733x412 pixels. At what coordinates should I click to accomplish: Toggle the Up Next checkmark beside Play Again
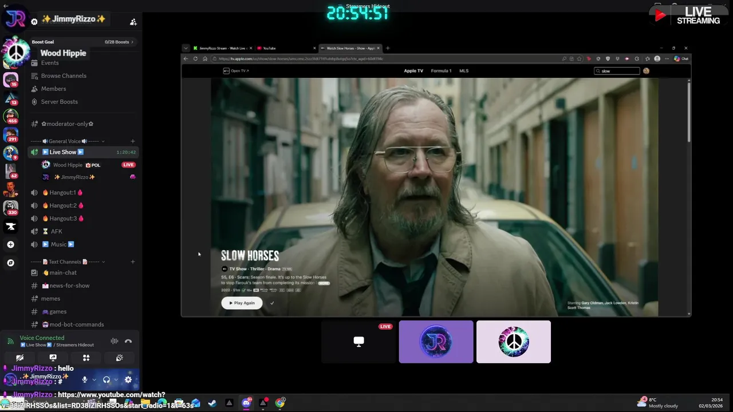point(272,303)
